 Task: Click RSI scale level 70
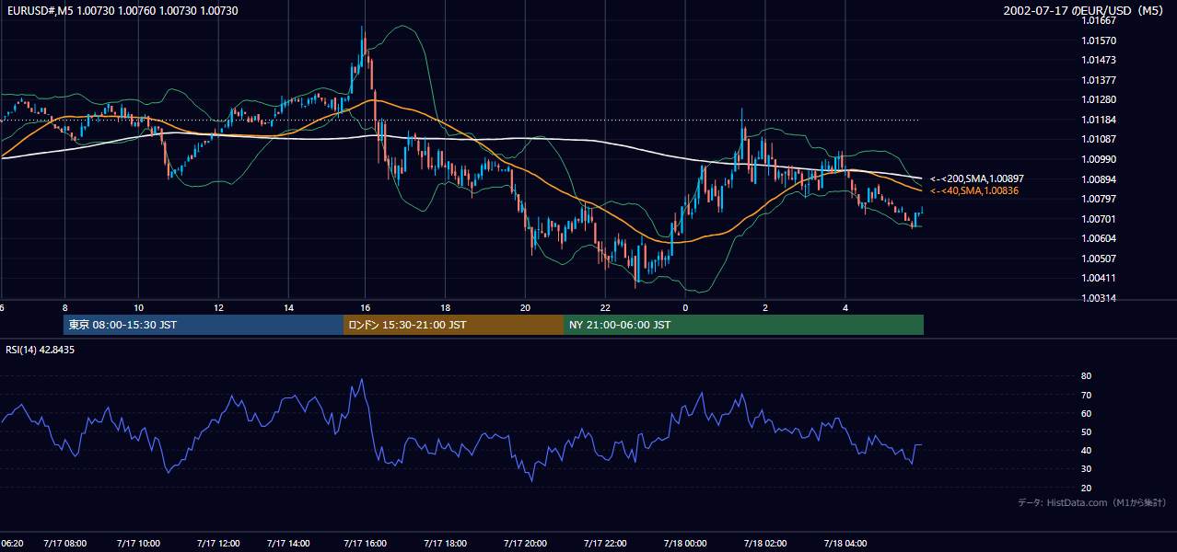pyautogui.click(x=1086, y=395)
